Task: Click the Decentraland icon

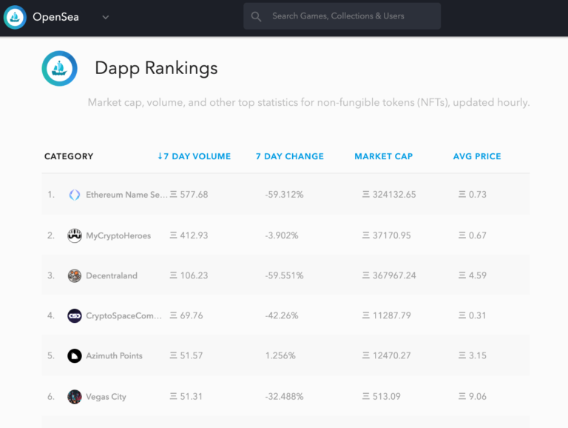Action: (x=75, y=275)
